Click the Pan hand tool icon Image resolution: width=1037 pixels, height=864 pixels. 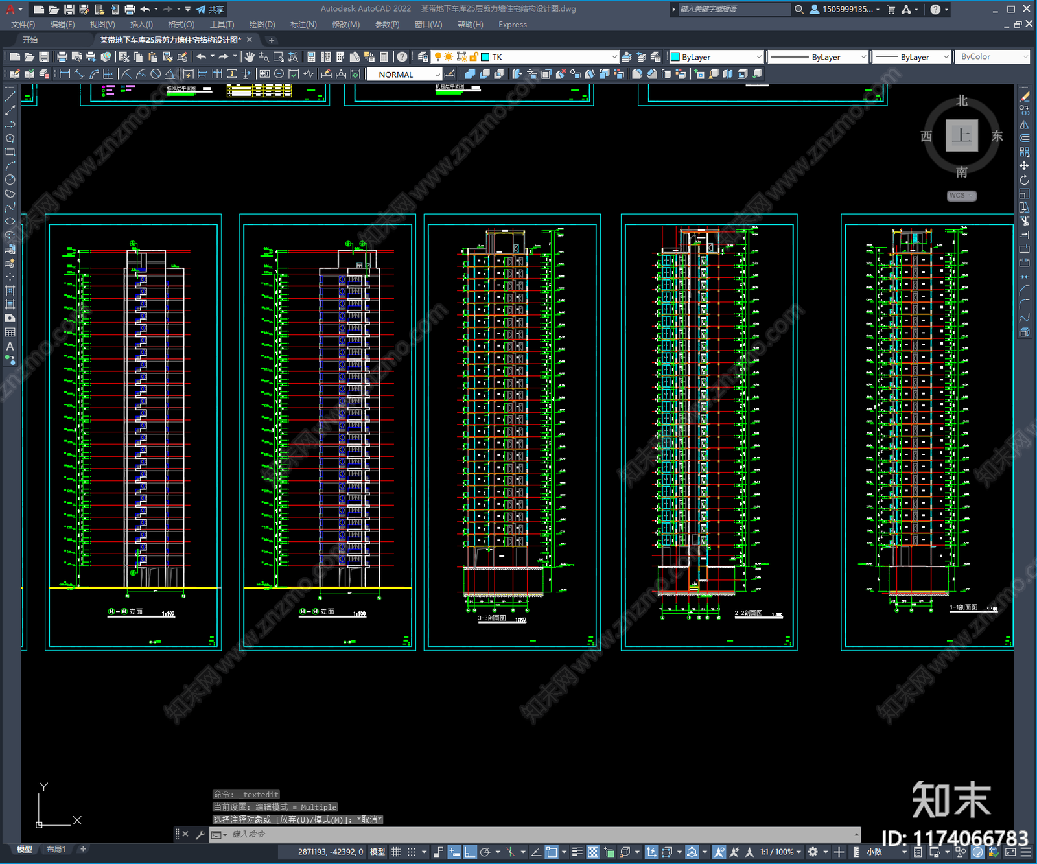coord(250,57)
